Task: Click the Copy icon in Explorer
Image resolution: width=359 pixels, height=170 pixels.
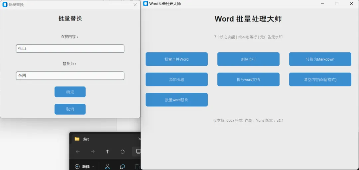Action: [122, 167]
